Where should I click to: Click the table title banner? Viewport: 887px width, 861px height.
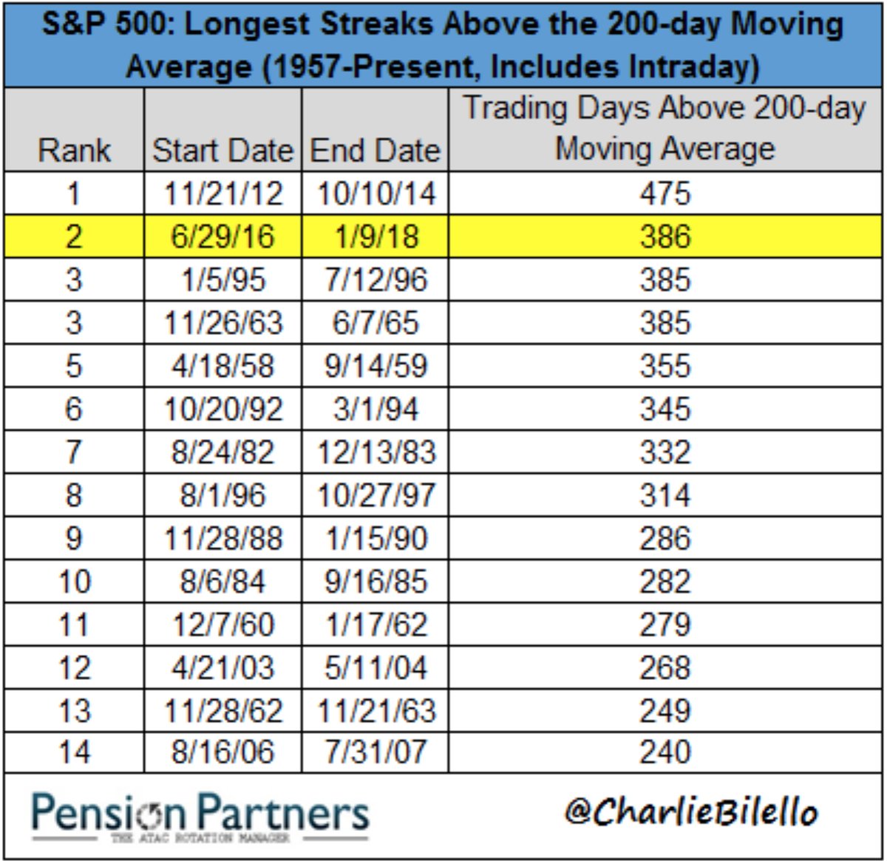point(443,45)
